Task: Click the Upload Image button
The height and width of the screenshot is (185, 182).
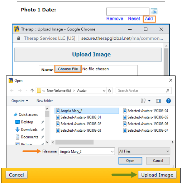Action: point(157,175)
